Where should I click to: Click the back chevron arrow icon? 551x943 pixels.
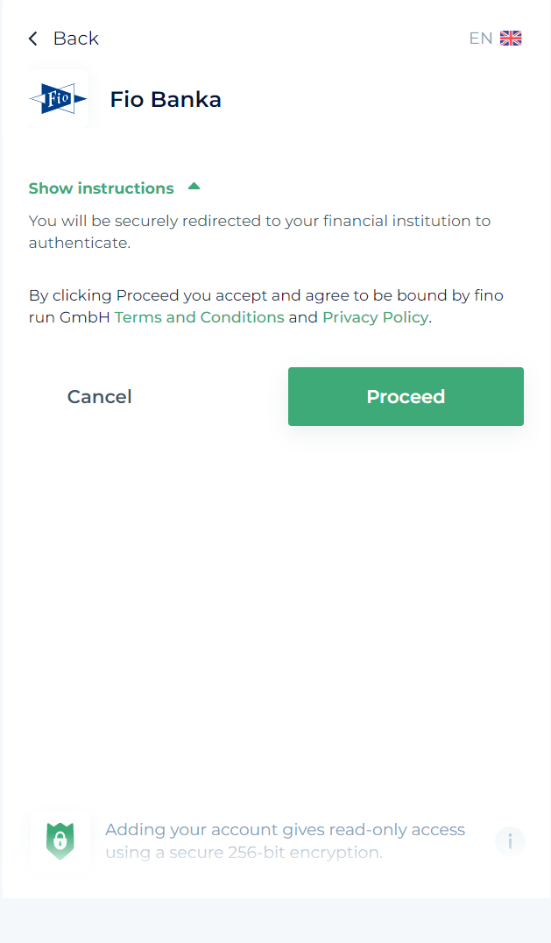[x=33, y=39]
